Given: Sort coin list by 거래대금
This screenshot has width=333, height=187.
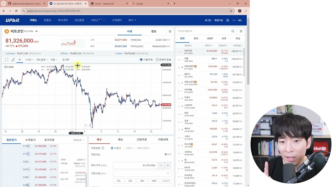Looking at the screenshot, I should point(237,46).
